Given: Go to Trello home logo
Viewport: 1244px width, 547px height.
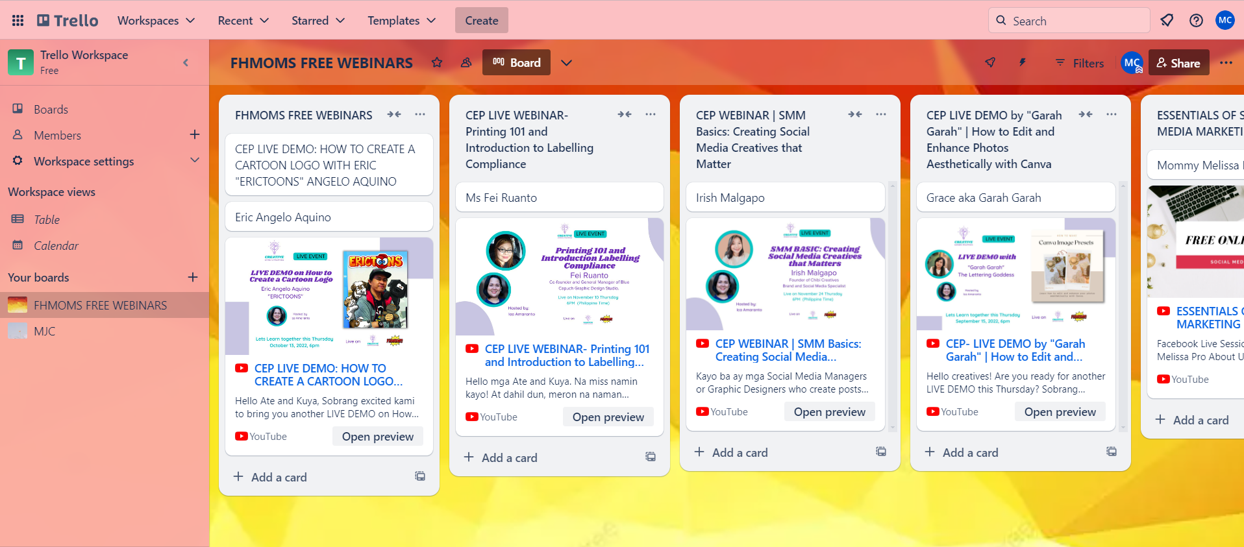Looking at the screenshot, I should pyautogui.click(x=68, y=21).
